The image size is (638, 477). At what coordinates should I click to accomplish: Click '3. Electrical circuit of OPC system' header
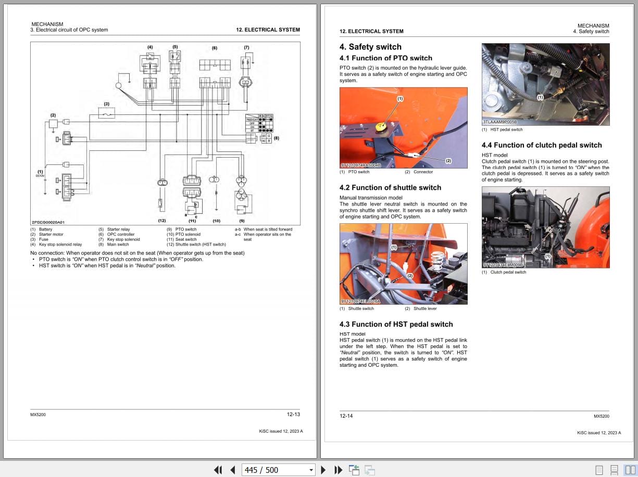point(69,30)
